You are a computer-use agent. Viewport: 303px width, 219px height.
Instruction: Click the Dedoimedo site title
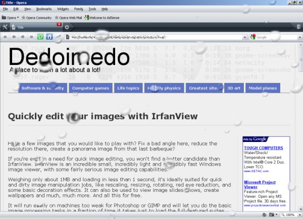[x=69, y=57]
